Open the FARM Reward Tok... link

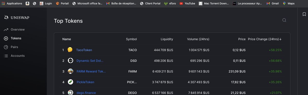91,72
